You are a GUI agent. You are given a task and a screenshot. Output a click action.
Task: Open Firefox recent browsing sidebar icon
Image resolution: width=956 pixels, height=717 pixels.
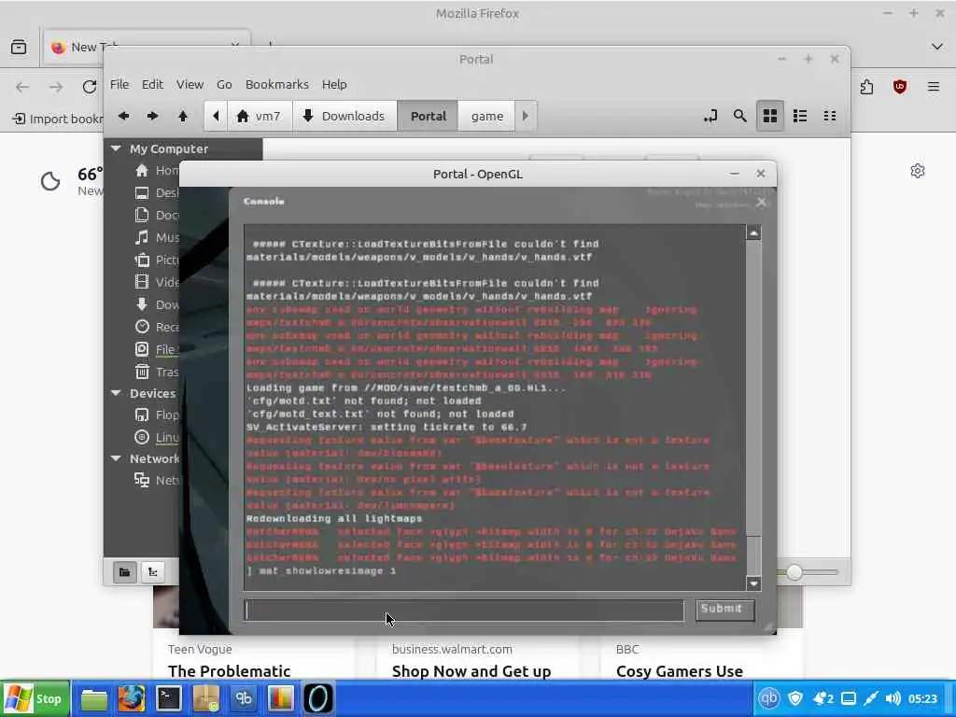pyautogui.click(x=19, y=47)
